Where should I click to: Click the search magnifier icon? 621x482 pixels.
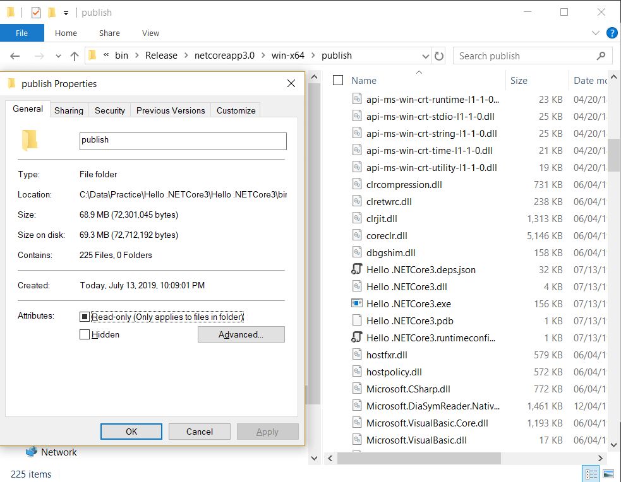[601, 56]
